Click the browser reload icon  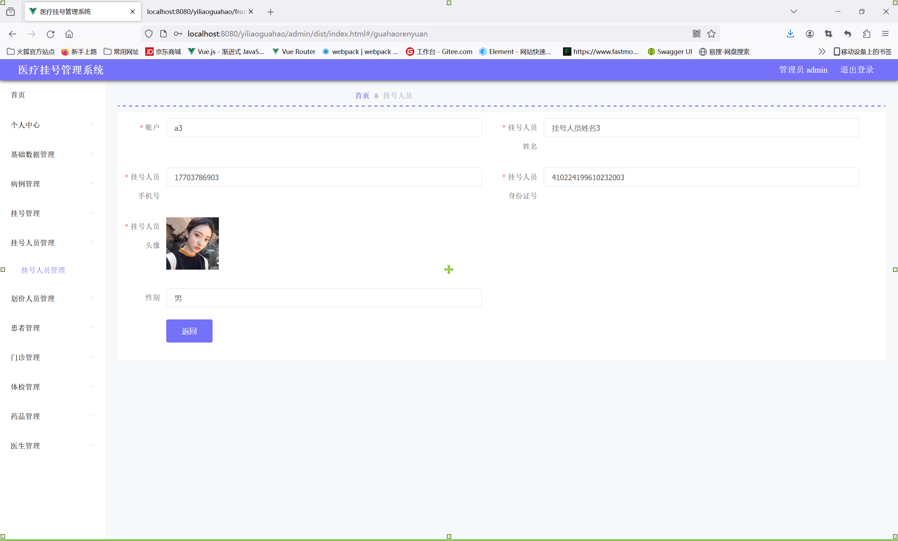point(50,34)
